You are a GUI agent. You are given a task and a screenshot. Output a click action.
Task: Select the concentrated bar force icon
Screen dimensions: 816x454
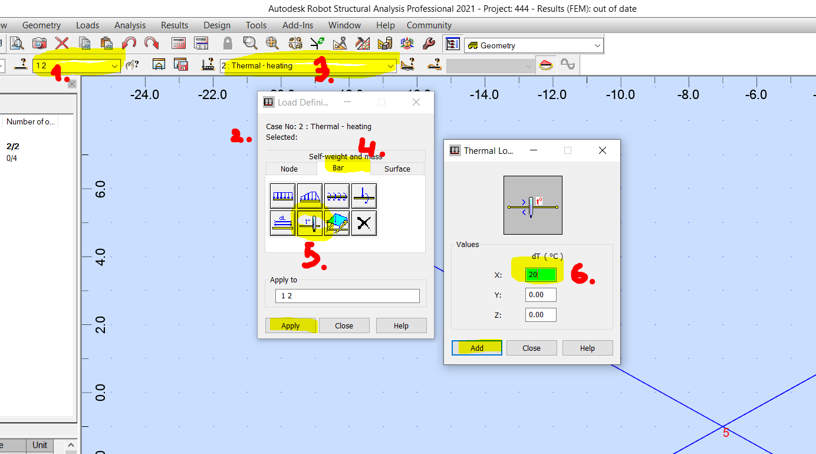(x=364, y=196)
